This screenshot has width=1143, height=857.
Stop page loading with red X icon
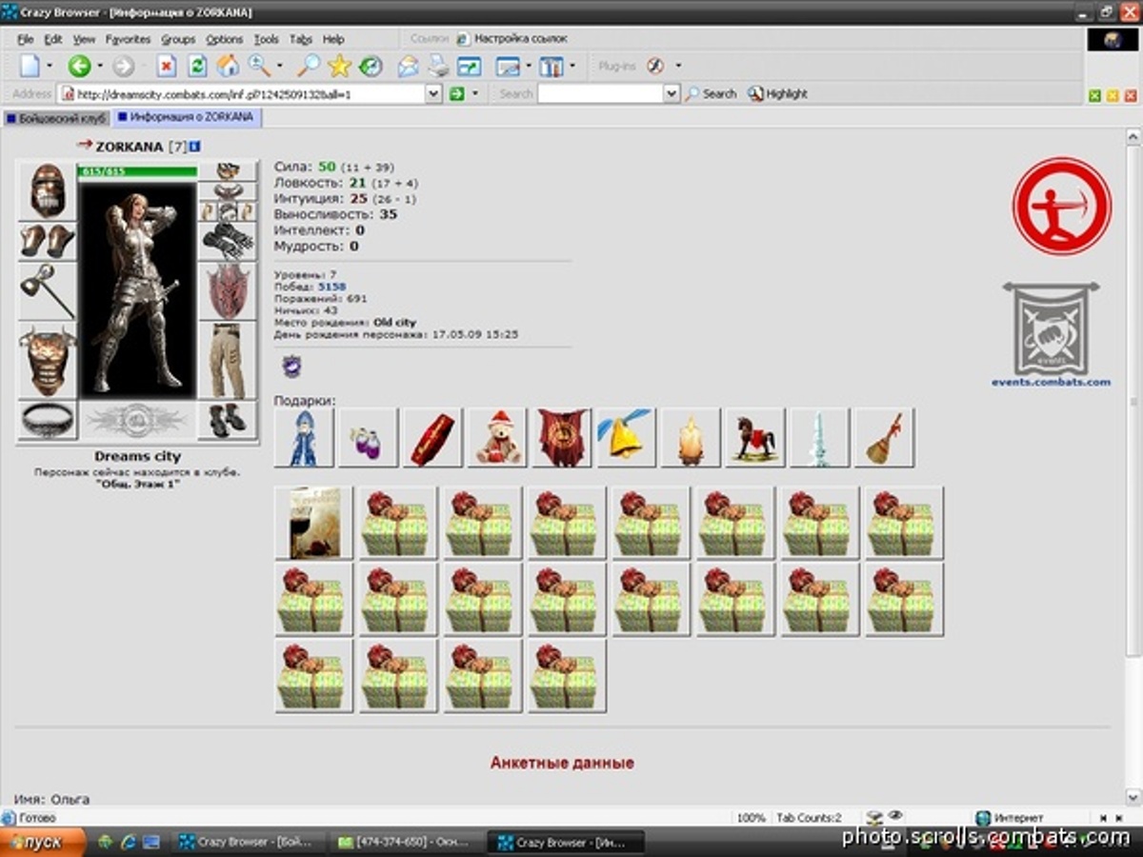167,66
